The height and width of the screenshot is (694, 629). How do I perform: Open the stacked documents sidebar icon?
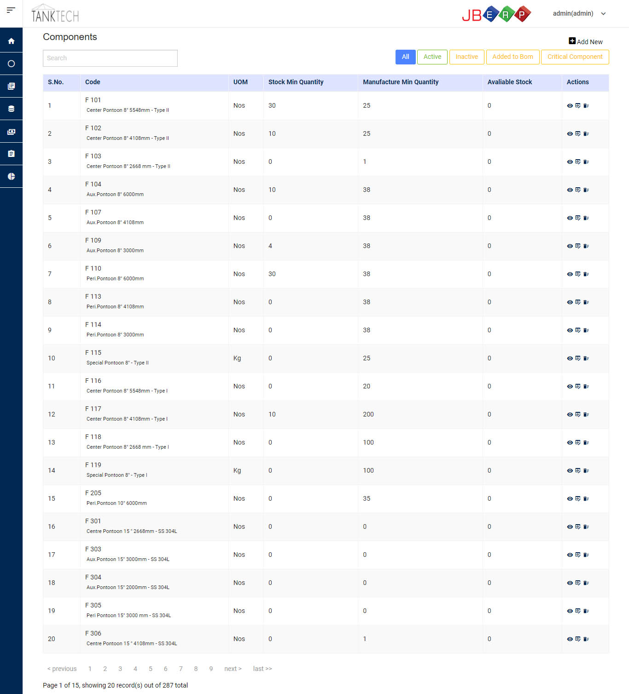point(11,86)
